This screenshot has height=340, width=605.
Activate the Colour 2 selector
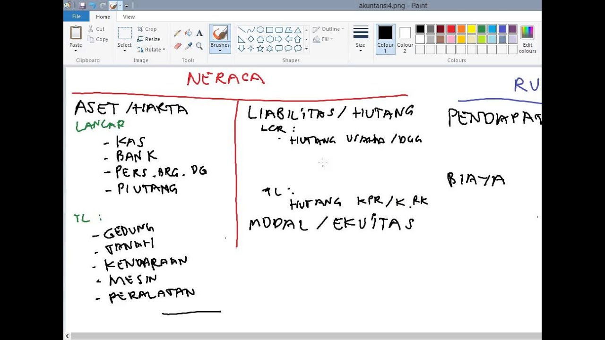click(x=405, y=39)
